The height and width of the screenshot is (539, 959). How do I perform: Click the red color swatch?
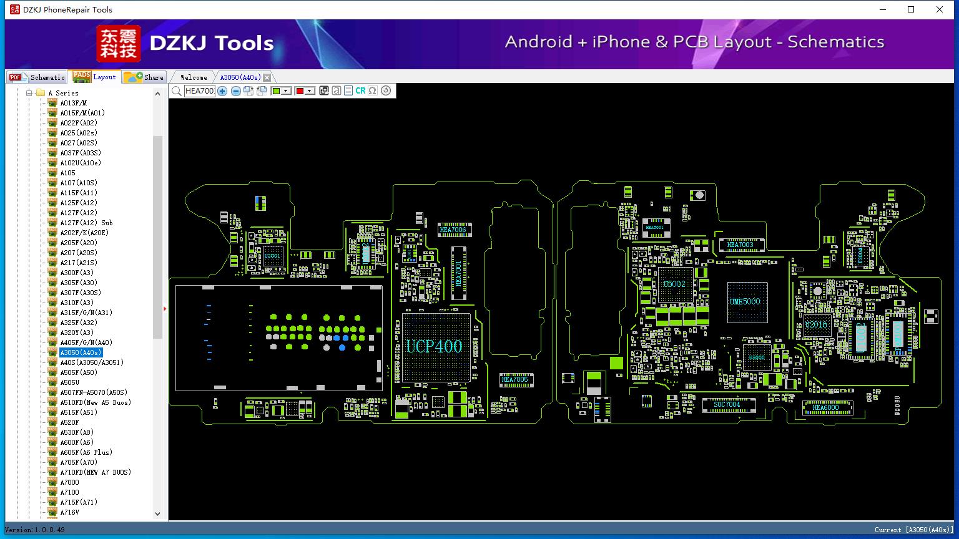[300, 91]
